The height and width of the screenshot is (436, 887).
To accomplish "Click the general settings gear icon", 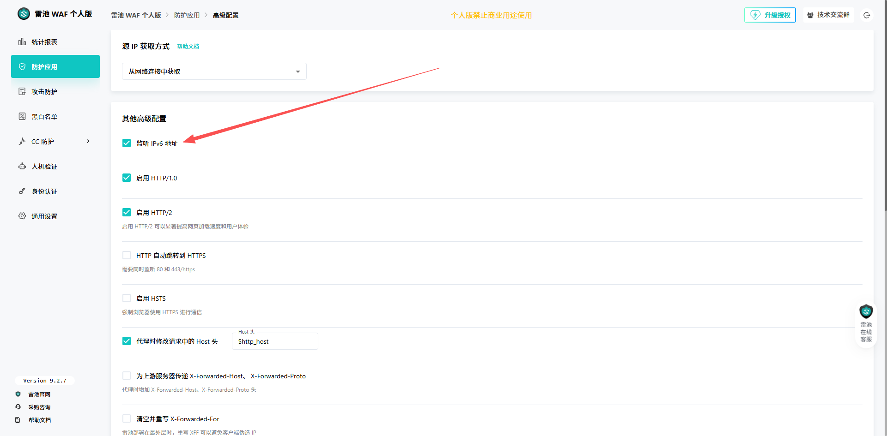I will tap(22, 216).
